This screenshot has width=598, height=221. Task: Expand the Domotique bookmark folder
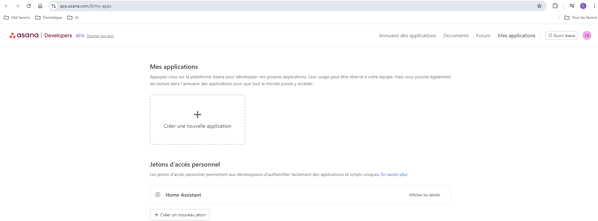49,18
